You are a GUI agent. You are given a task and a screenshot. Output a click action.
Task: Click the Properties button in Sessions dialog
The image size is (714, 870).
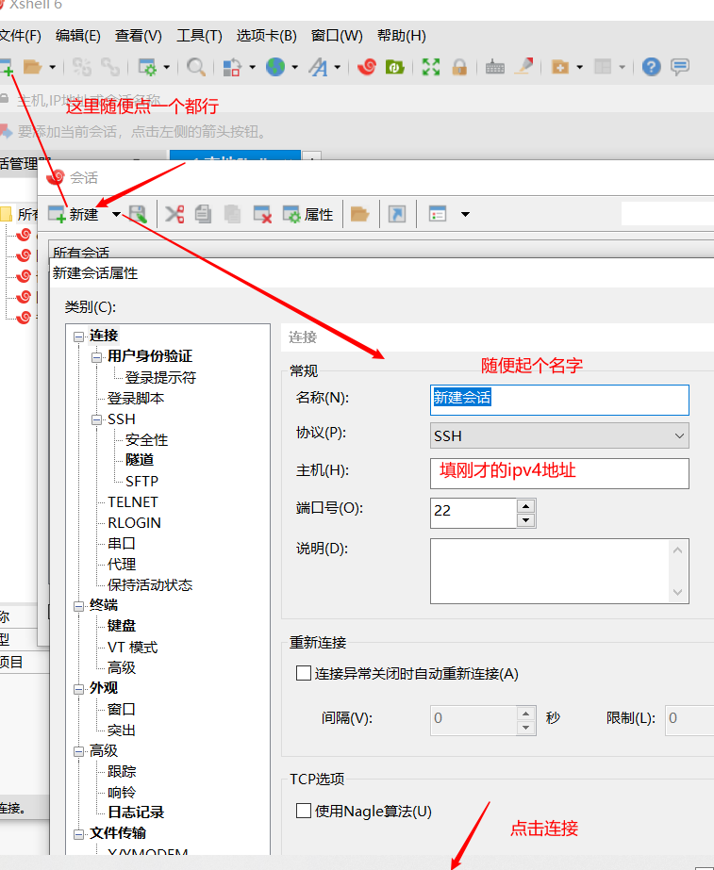tap(307, 214)
